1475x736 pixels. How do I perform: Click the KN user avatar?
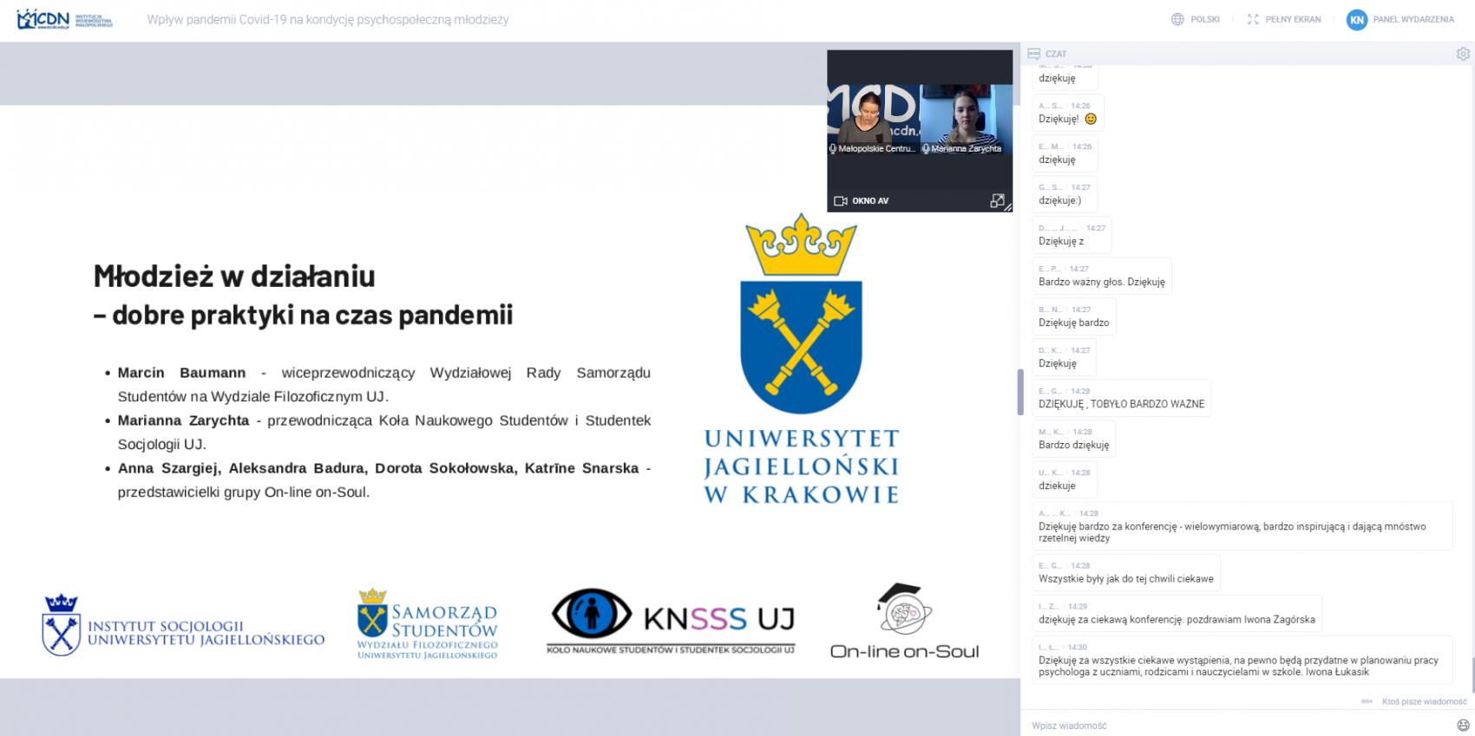[x=1357, y=19]
